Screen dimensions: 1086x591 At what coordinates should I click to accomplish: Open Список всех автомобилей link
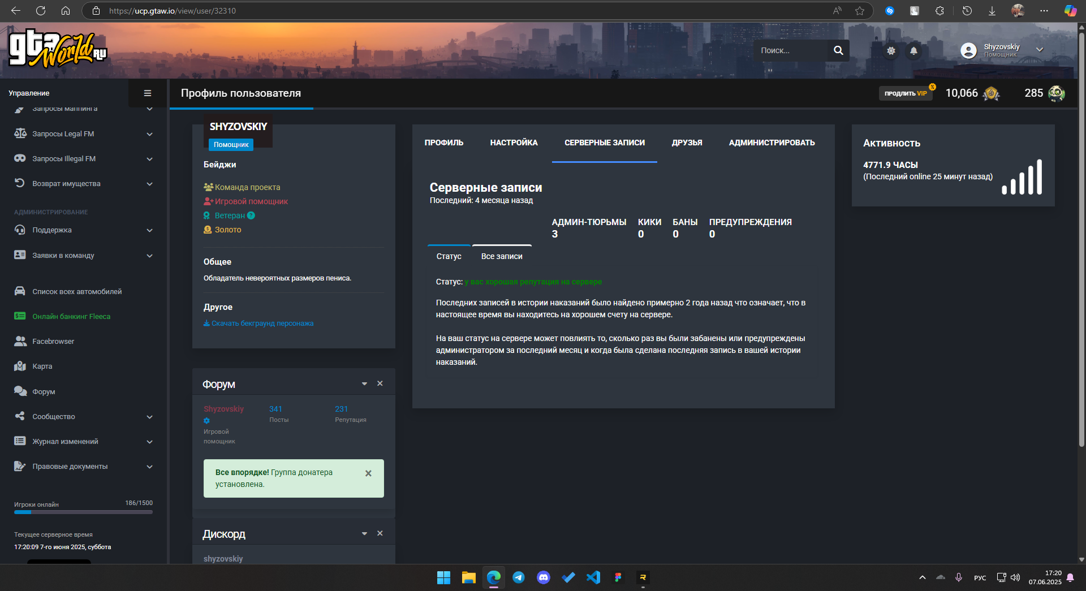77,291
